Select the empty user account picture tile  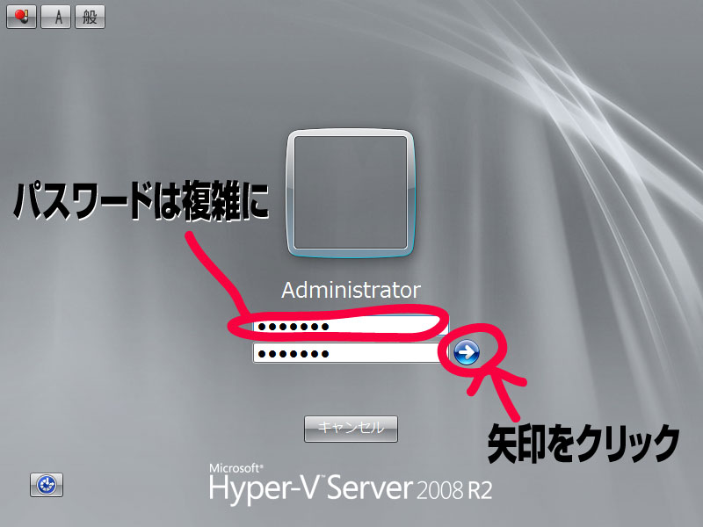(351, 193)
